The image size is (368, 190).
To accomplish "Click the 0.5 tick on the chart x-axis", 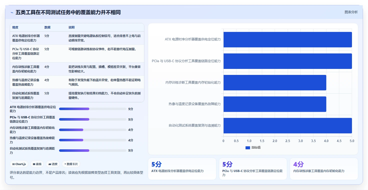I will coord(236,141).
